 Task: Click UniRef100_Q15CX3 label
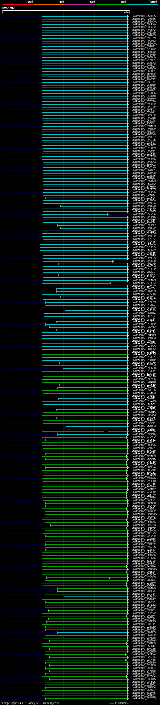[x=143, y=63]
